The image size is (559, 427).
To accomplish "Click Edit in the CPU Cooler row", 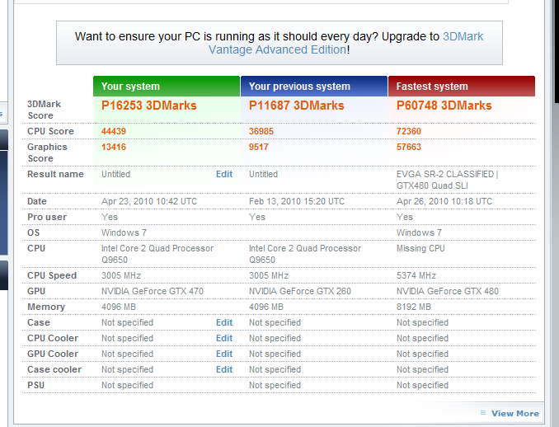I will click(x=224, y=338).
